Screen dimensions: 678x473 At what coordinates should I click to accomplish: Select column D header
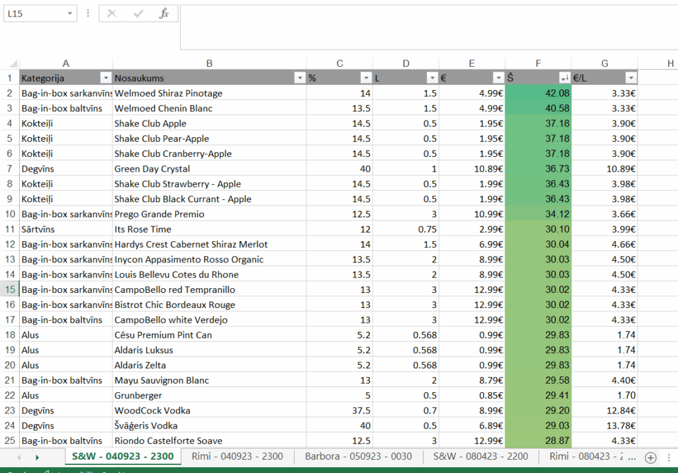click(x=406, y=64)
